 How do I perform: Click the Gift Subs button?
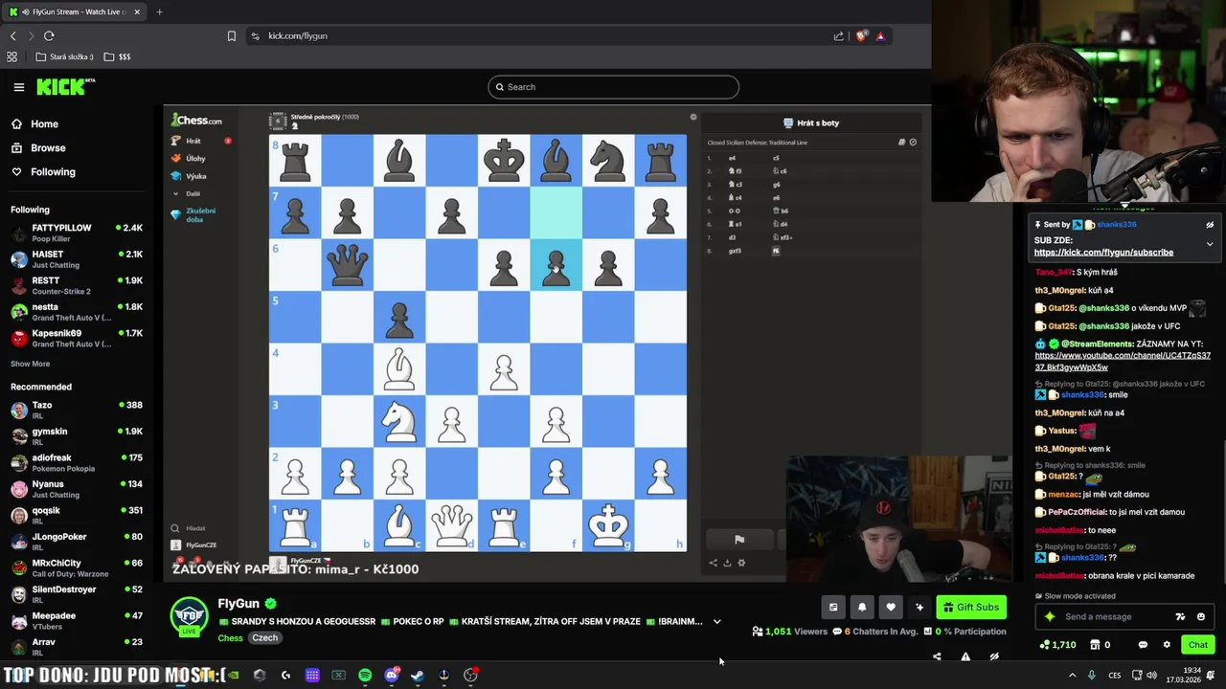971,607
